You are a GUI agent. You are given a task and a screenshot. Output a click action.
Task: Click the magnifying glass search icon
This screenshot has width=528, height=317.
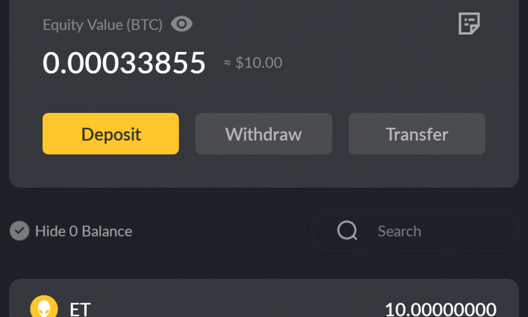coord(347,231)
